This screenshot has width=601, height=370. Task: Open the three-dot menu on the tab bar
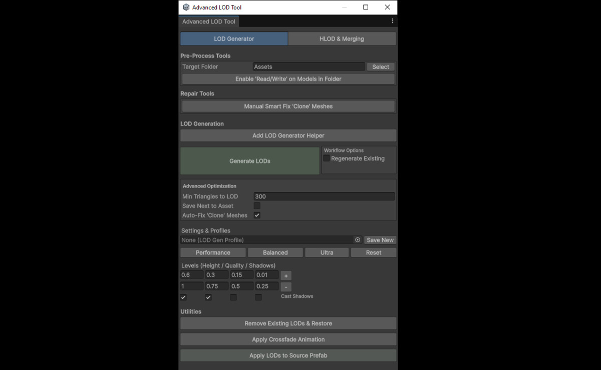pos(393,20)
